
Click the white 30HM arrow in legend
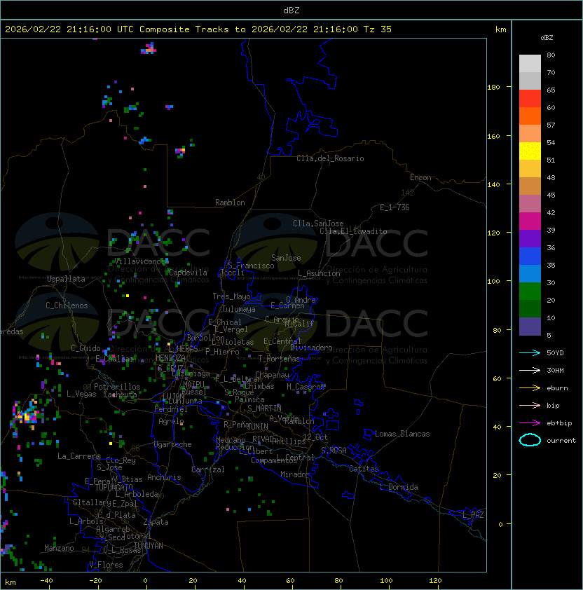click(x=530, y=370)
